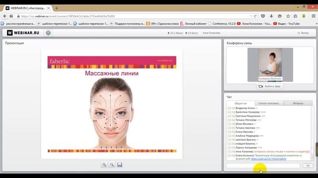
Task: Click into the chat message input field
Action: coord(263,166)
